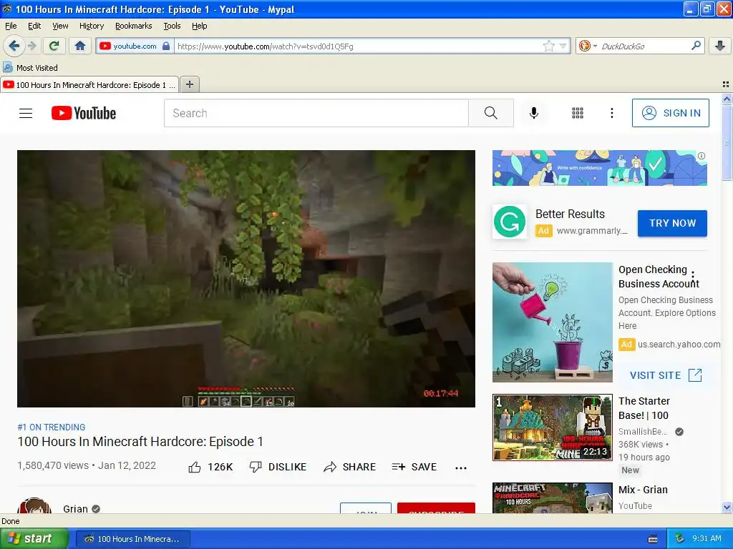Open more actions ellipsis under video

461,468
